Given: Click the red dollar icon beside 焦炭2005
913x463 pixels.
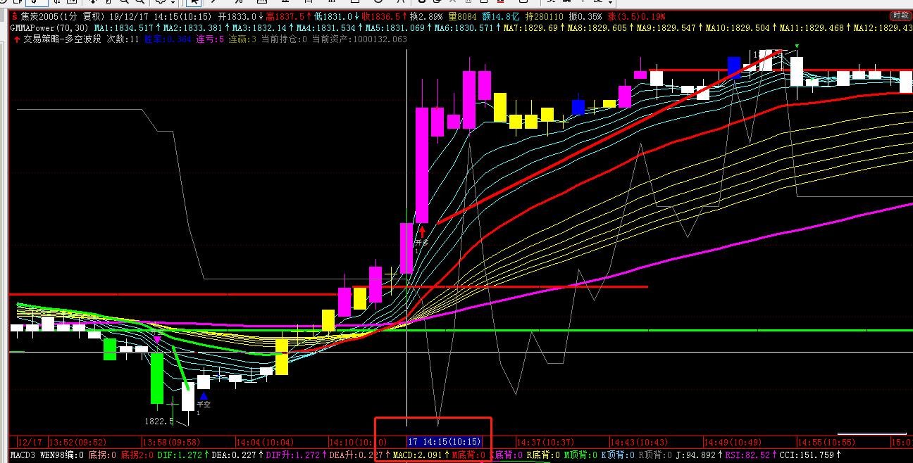Looking at the screenshot, I should tap(14, 15).
